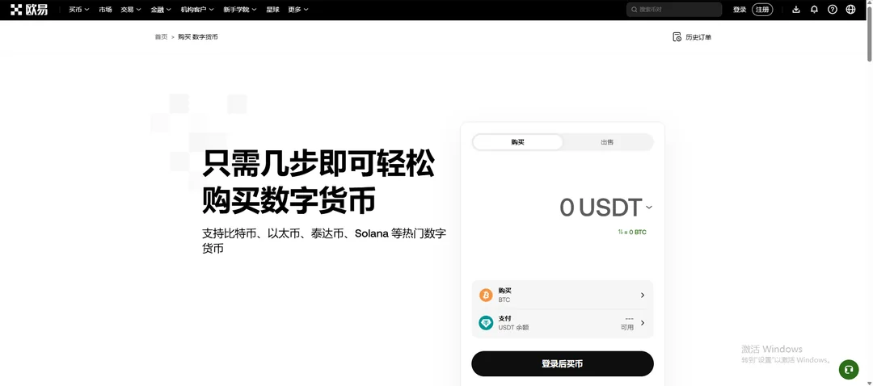Click the 购买 数字货币 breadcrumb
The width and height of the screenshot is (873, 386).
coord(198,36)
